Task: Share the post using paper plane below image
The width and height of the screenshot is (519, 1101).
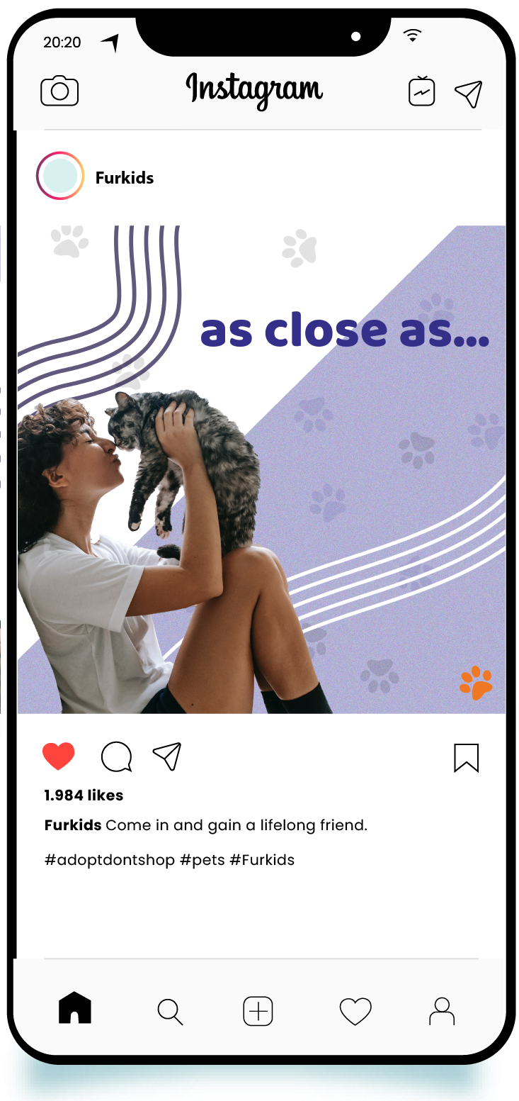Action: click(x=167, y=756)
